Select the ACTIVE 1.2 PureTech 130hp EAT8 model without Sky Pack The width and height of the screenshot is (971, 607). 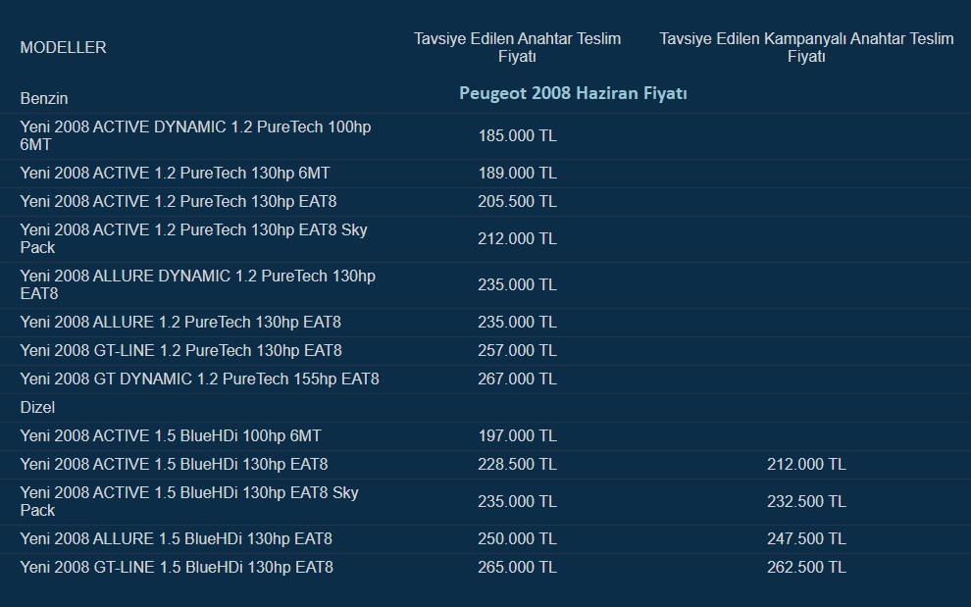pos(179,201)
